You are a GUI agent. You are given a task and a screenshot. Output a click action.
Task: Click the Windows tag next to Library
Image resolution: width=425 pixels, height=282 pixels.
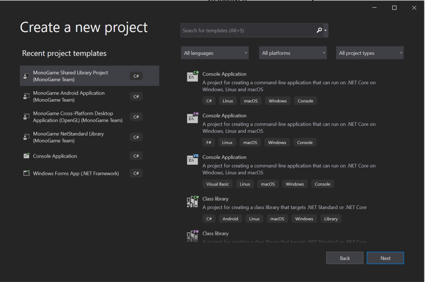tap(304, 219)
